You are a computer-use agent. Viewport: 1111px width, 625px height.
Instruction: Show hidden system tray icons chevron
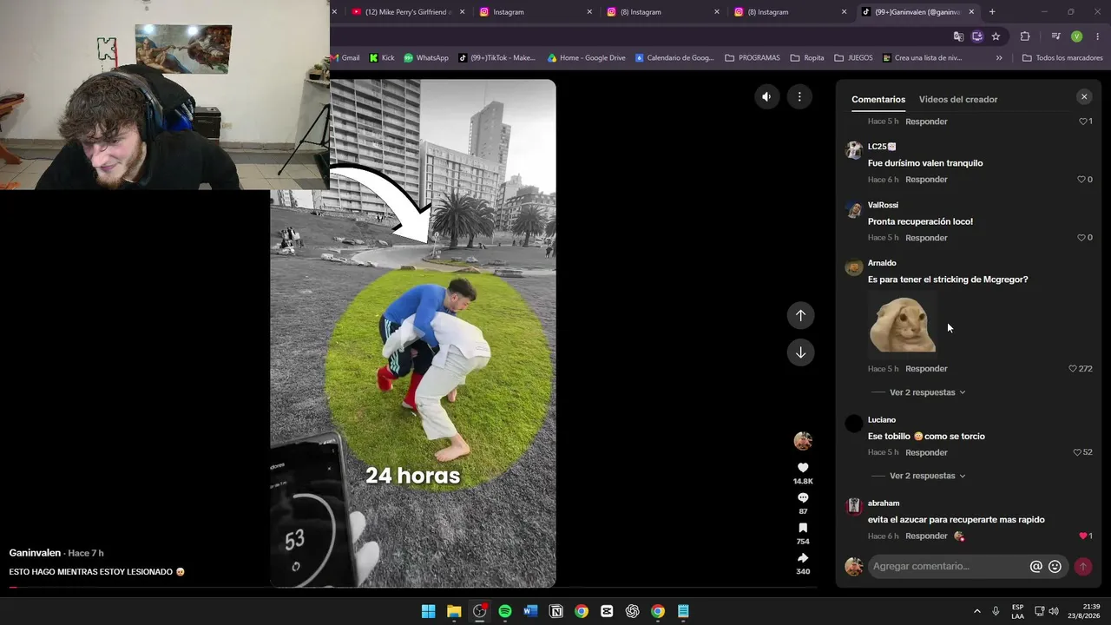coord(977,611)
